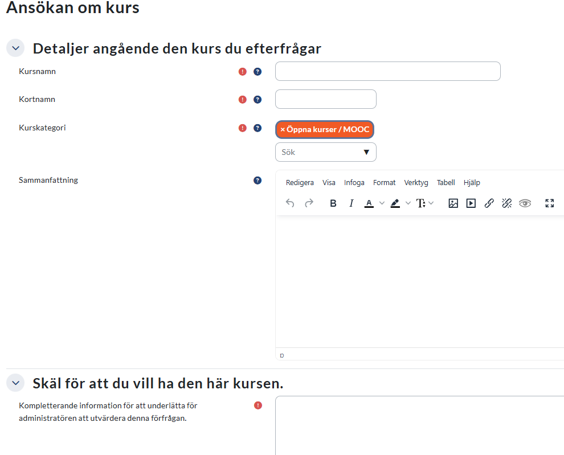Collapse the Skäl för att du vill section
Image resolution: width=564 pixels, height=455 pixels.
coord(15,383)
